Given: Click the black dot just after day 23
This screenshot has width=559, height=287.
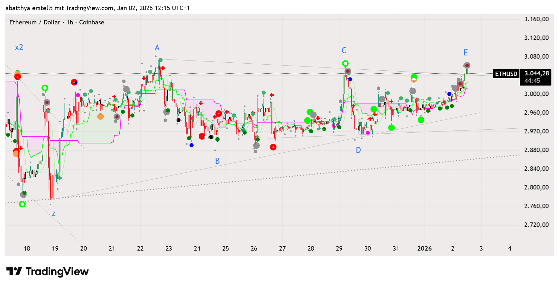Looking at the screenshot, I should [178, 120].
